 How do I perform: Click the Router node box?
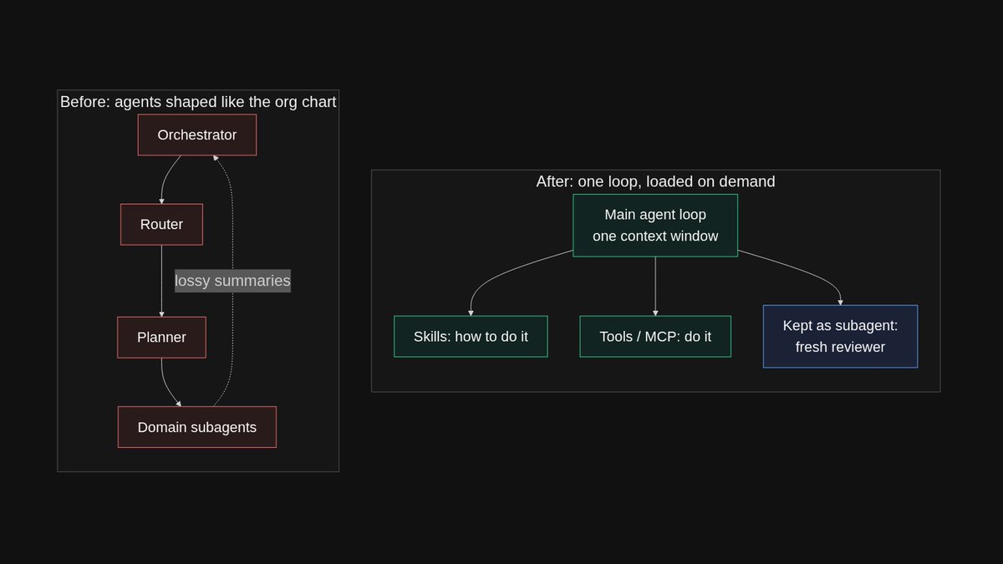[161, 224]
